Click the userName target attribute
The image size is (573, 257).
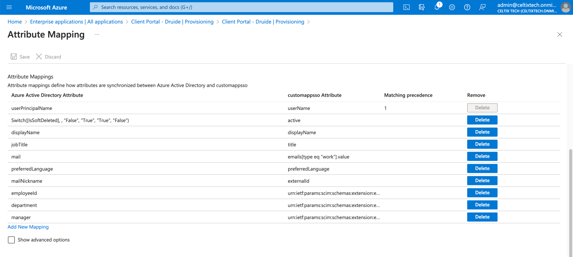(299, 108)
